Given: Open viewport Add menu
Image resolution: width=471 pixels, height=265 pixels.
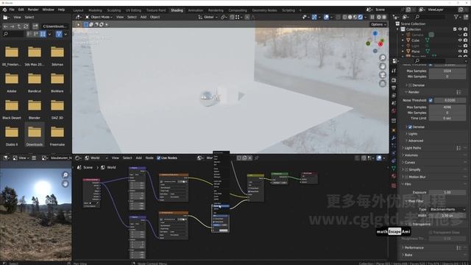Looking at the screenshot, I should pos(144,17).
